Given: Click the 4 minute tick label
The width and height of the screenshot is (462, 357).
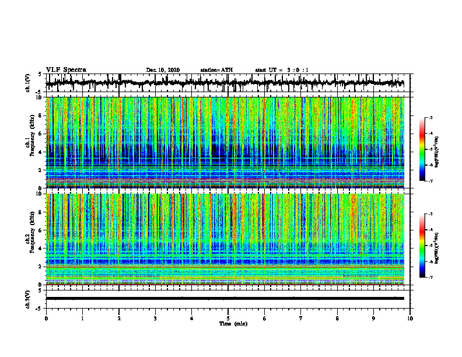Looking at the screenshot, I should pyautogui.click(x=192, y=318).
